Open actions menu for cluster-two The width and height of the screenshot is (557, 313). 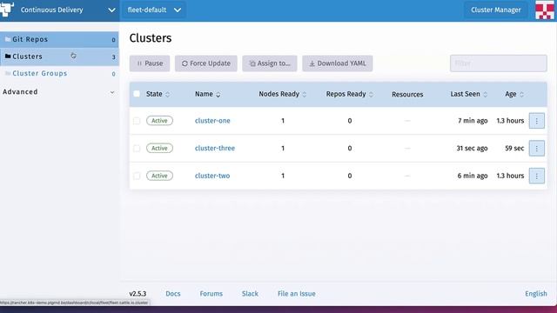pyautogui.click(x=536, y=176)
